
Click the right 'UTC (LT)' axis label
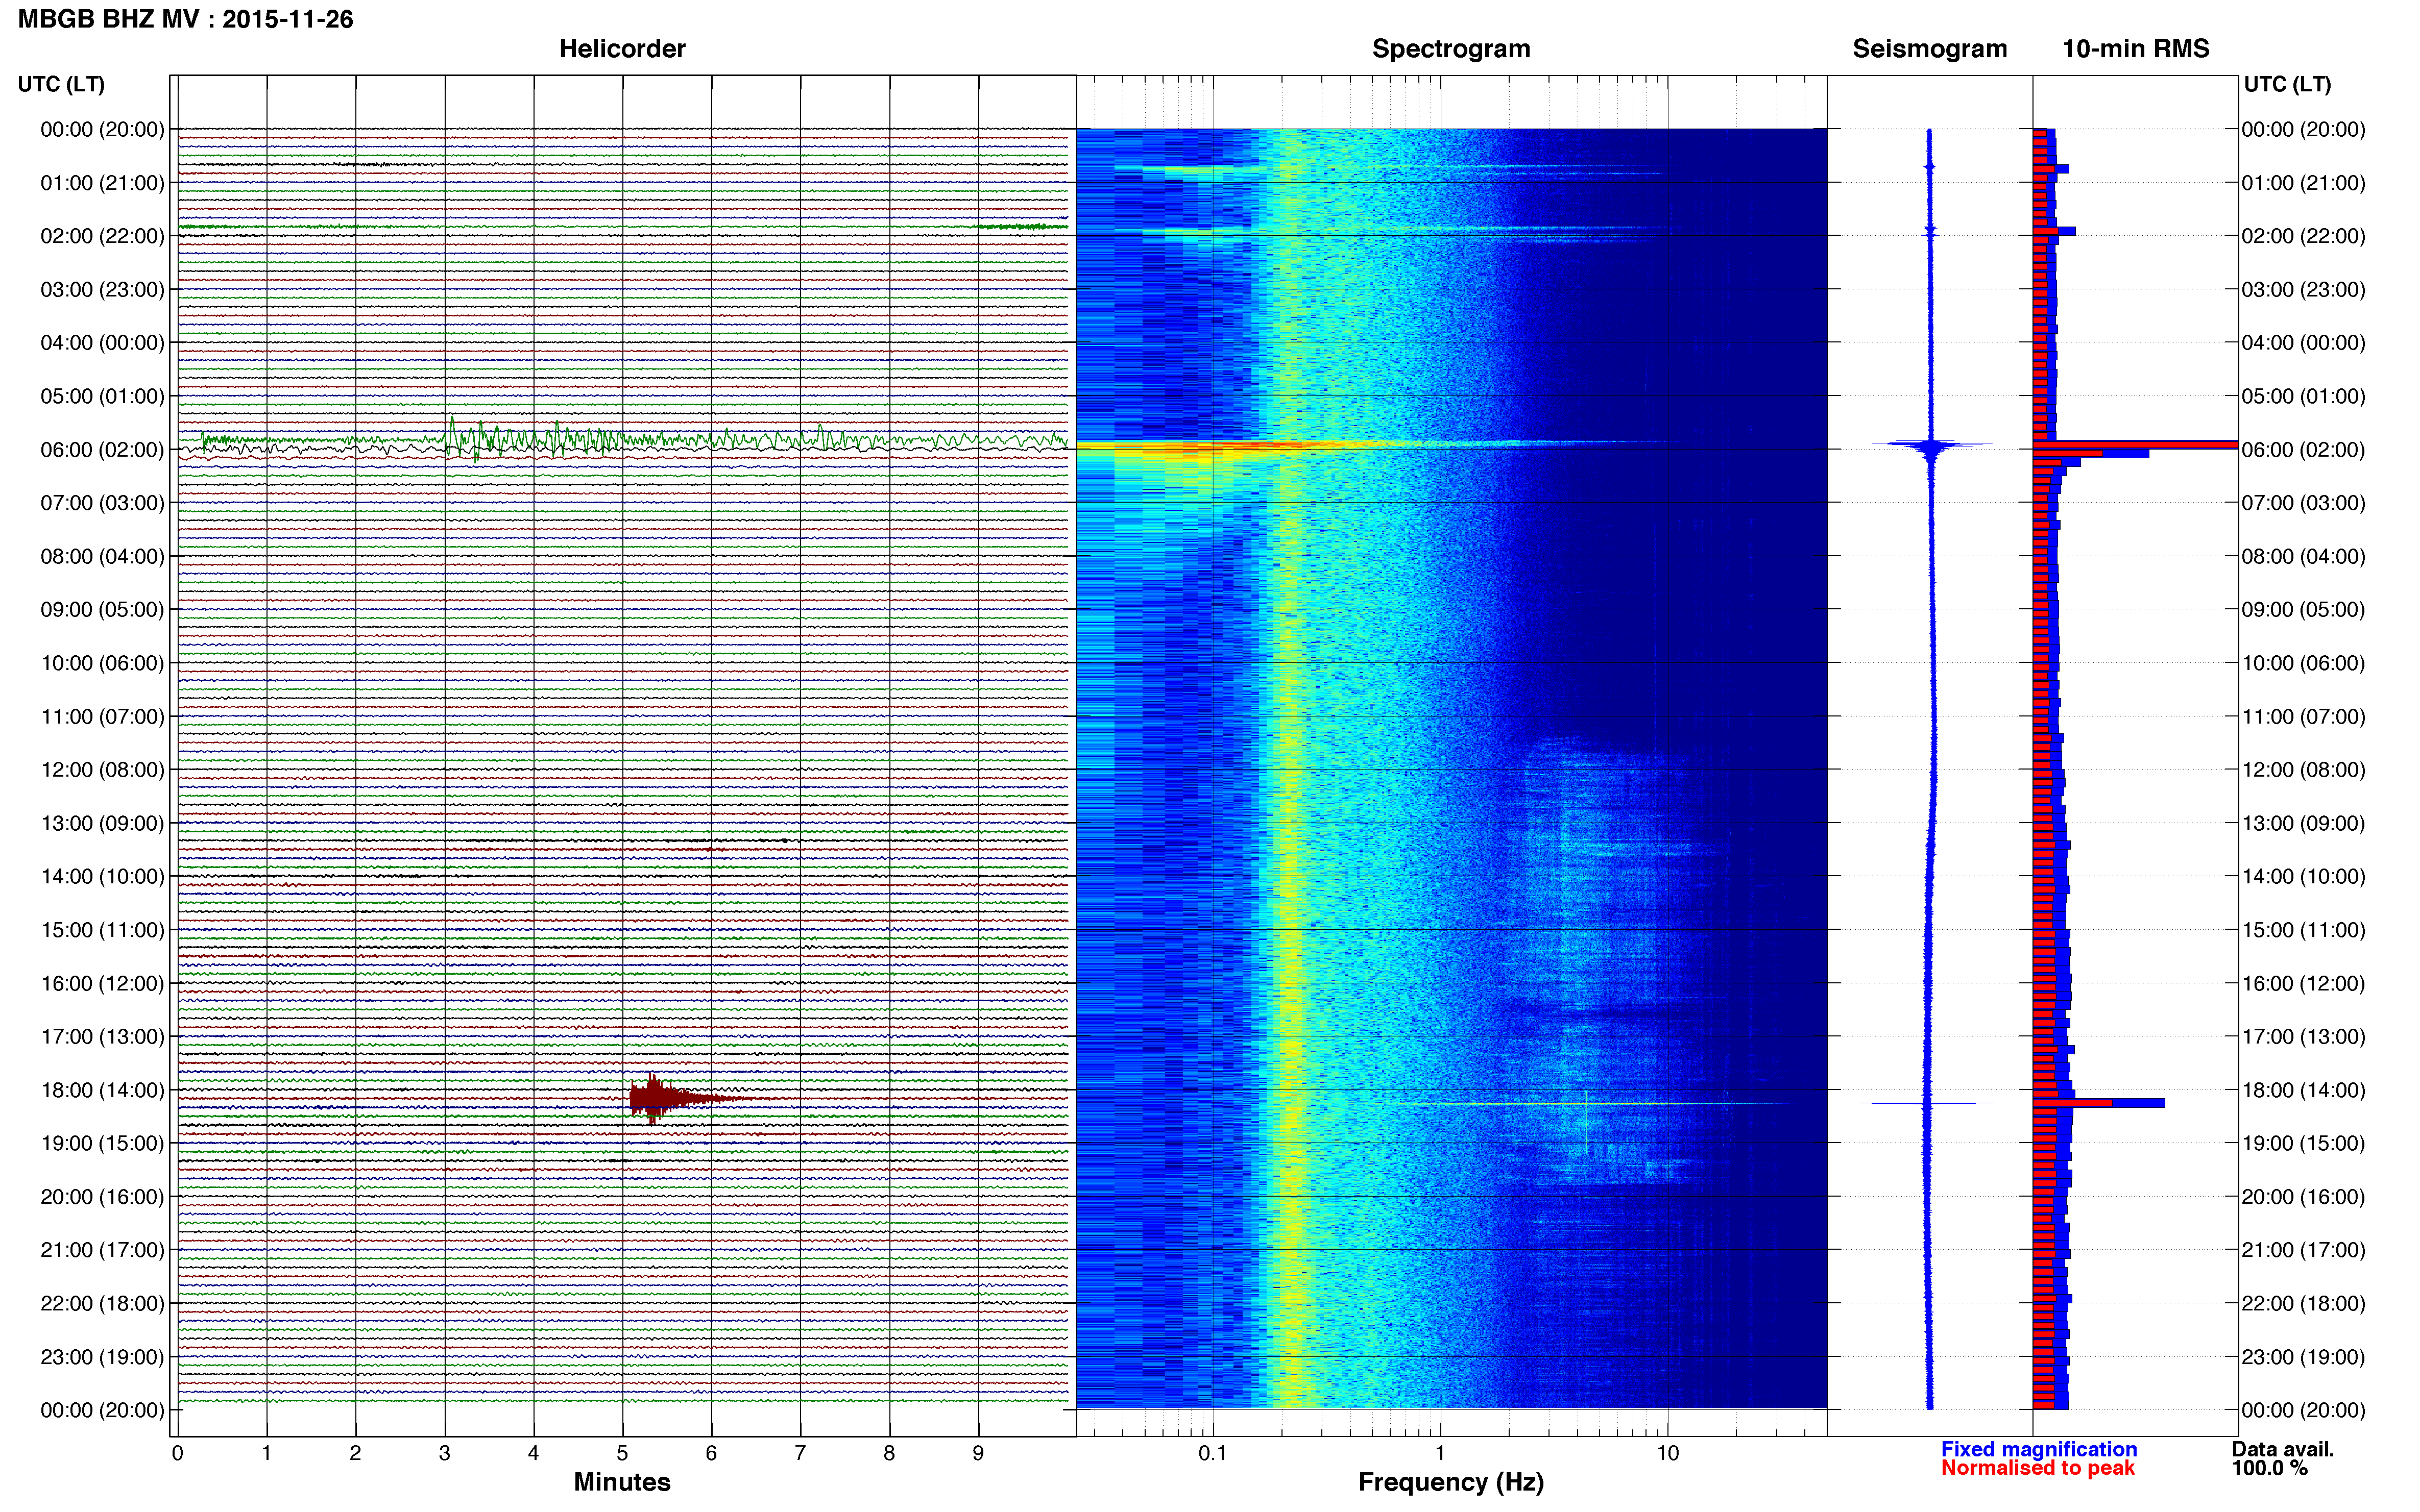tap(2287, 84)
